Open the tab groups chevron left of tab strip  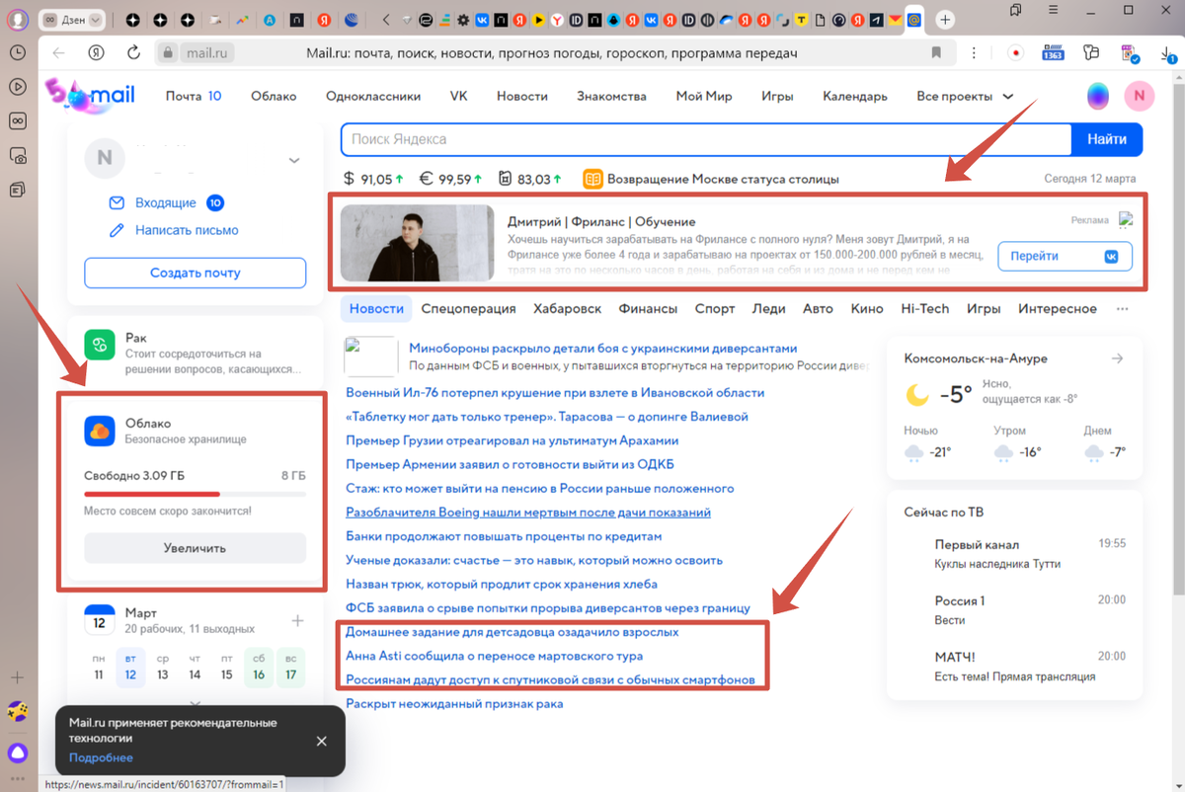click(x=386, y=20)
